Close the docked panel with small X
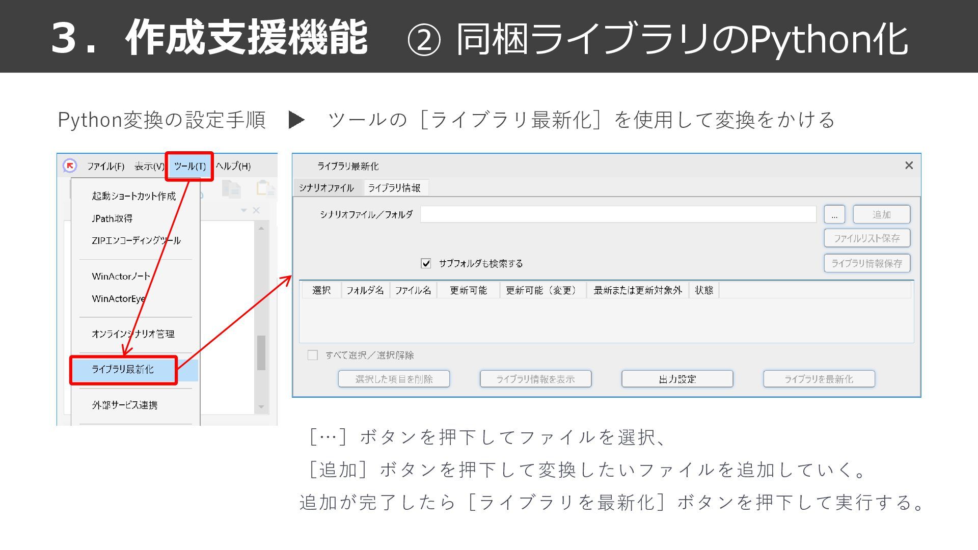Viewport: 978px width, 550px height. 256,210
